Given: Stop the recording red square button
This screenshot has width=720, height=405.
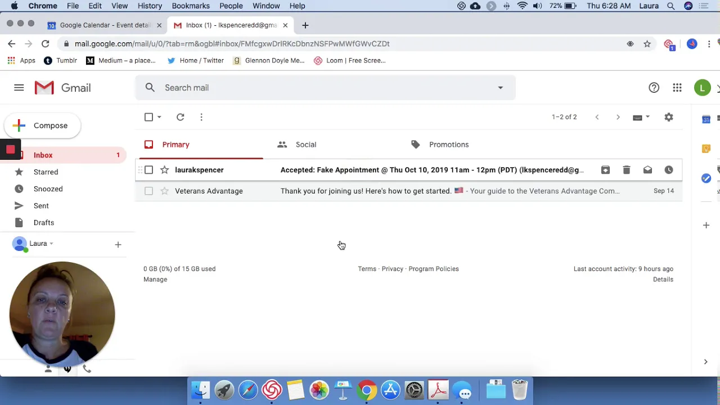Looking at the screenshot, I should click(10, 150).
